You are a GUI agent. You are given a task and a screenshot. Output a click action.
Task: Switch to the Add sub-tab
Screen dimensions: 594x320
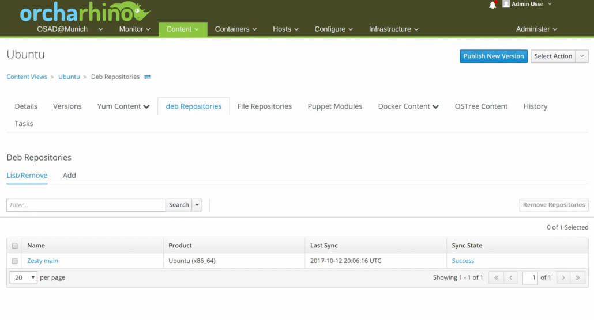69,176
